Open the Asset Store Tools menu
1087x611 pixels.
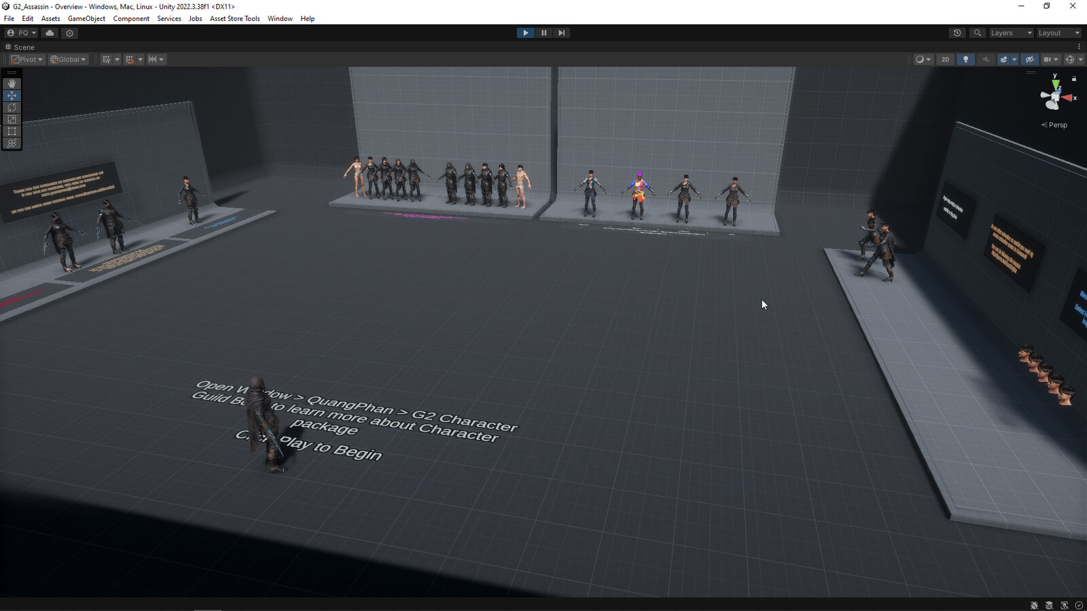[x=234, y=18]
